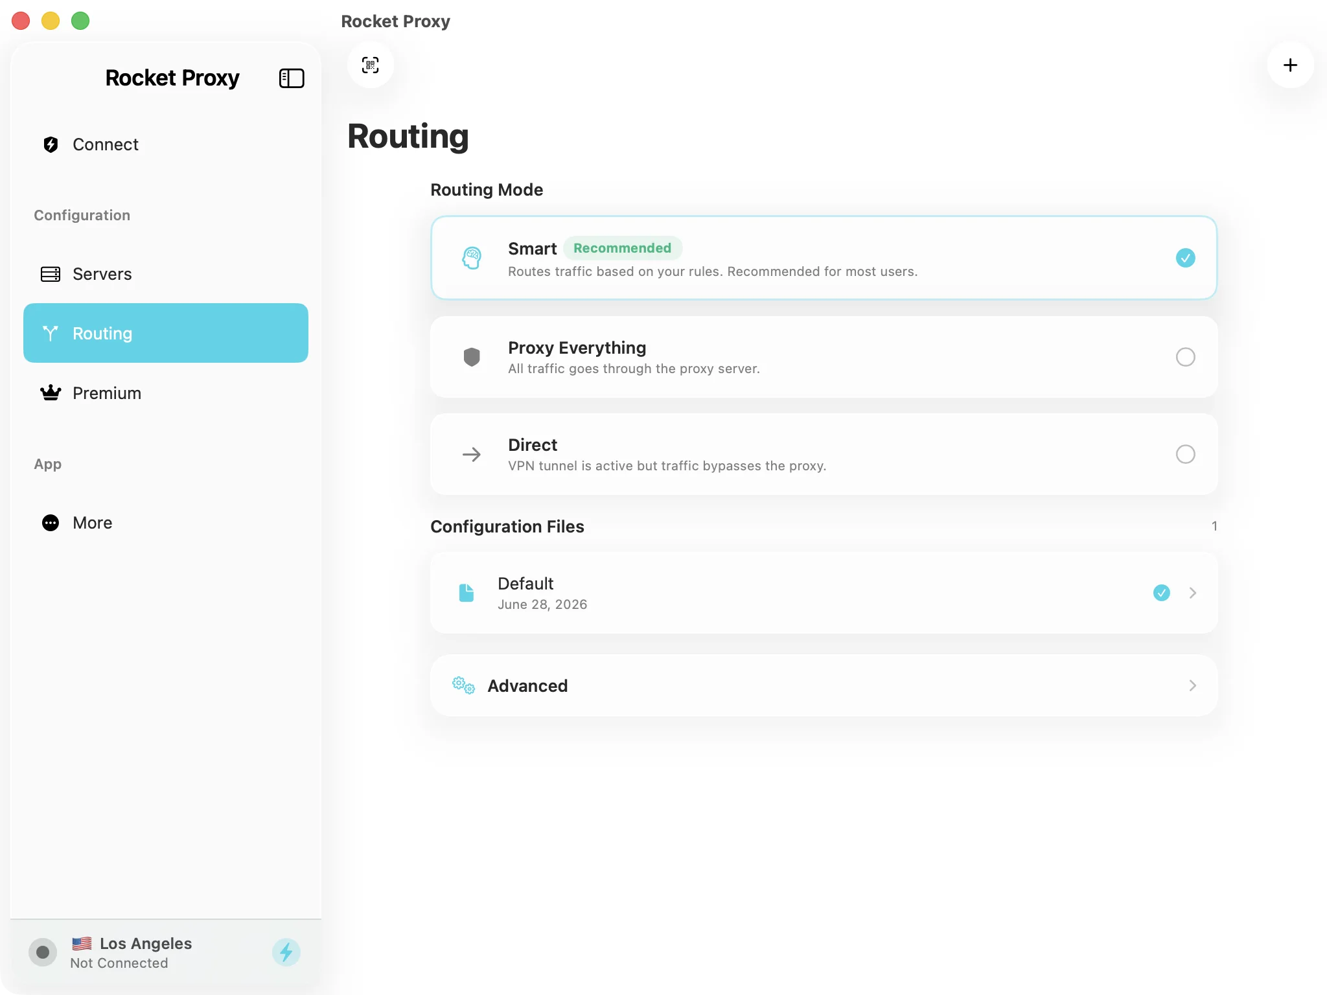Open the Connect page
This screenshot has width=1327, height=995.
click(x=166, y=144)
